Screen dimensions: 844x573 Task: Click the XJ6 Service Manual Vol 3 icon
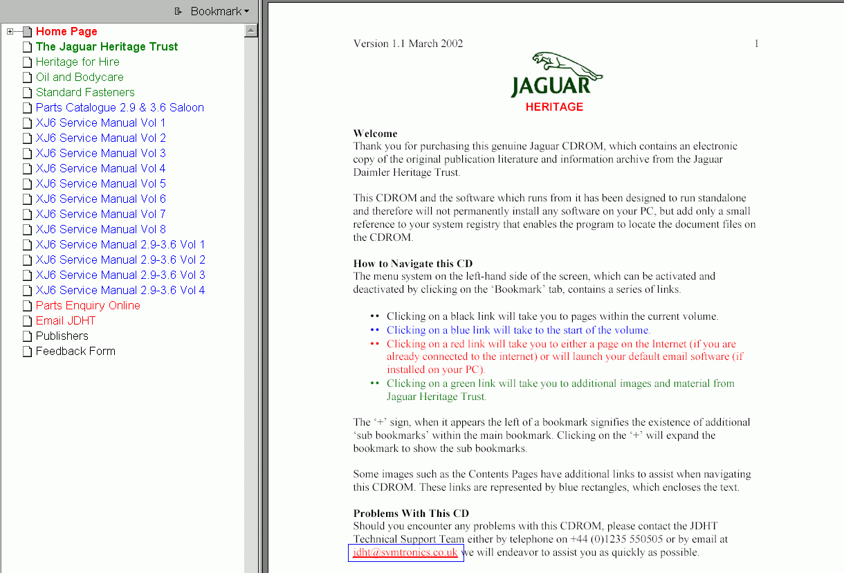coord(27,153)
